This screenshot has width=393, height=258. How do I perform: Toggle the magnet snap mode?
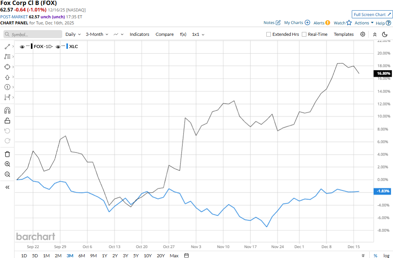(x=7, y=111)
